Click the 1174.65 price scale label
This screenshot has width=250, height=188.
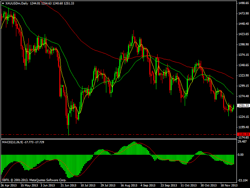tap(244, 137)
